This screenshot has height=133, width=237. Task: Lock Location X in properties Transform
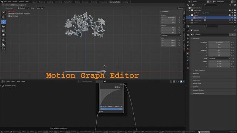coord(231,42)
